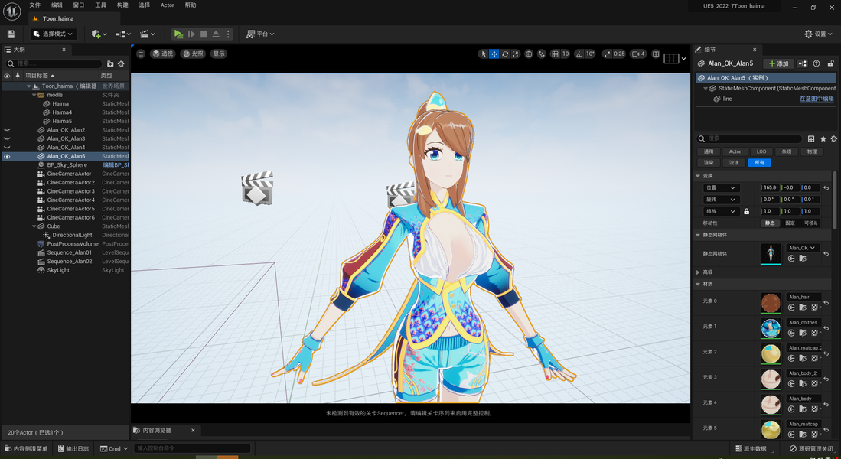Click 在蓝图中编辑 link
841x459 pixels.
point(817,99)
